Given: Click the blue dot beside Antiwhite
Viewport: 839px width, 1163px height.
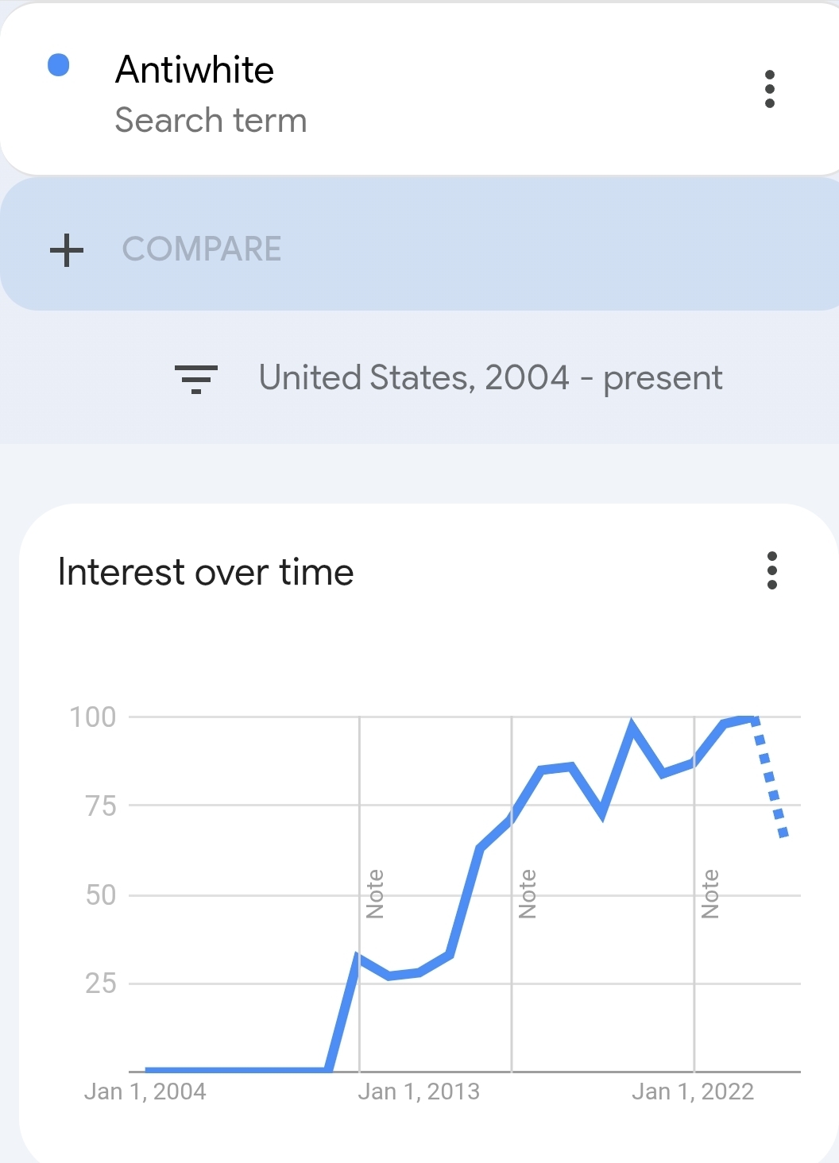Looking at the screenshot, I should click(59, 65).
